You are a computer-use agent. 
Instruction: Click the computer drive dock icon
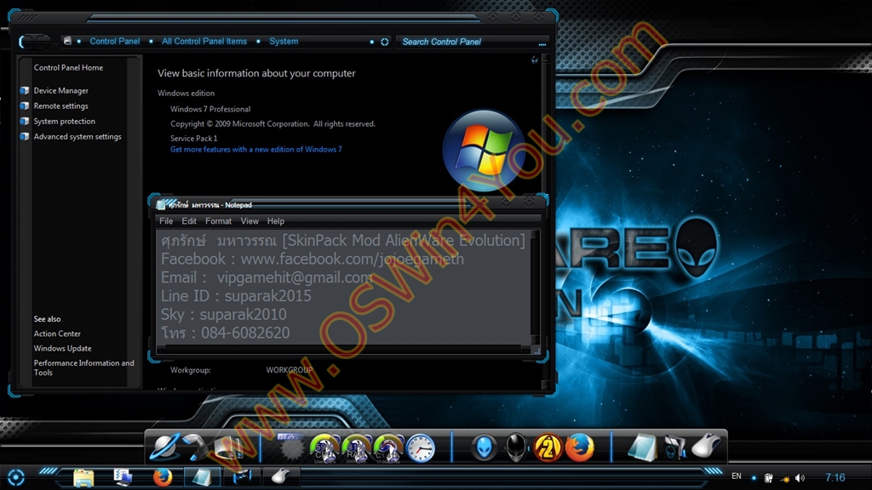(230, 448)
